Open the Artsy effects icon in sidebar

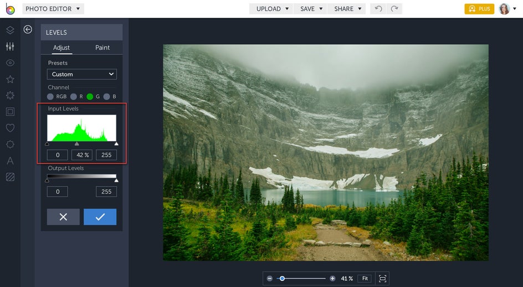10,96
